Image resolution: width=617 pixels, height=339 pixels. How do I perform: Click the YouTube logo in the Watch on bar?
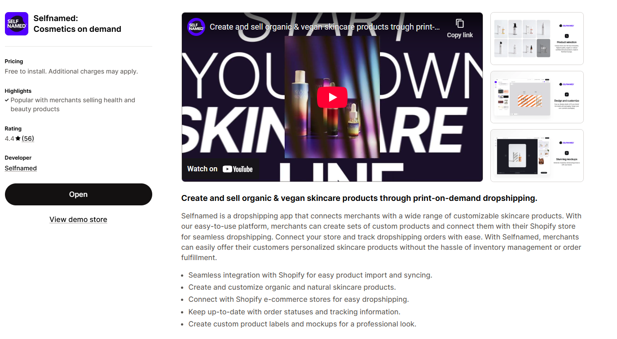[238, 169]
